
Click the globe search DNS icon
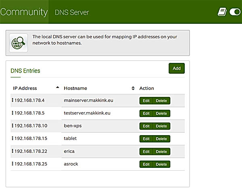pos(19,43)
